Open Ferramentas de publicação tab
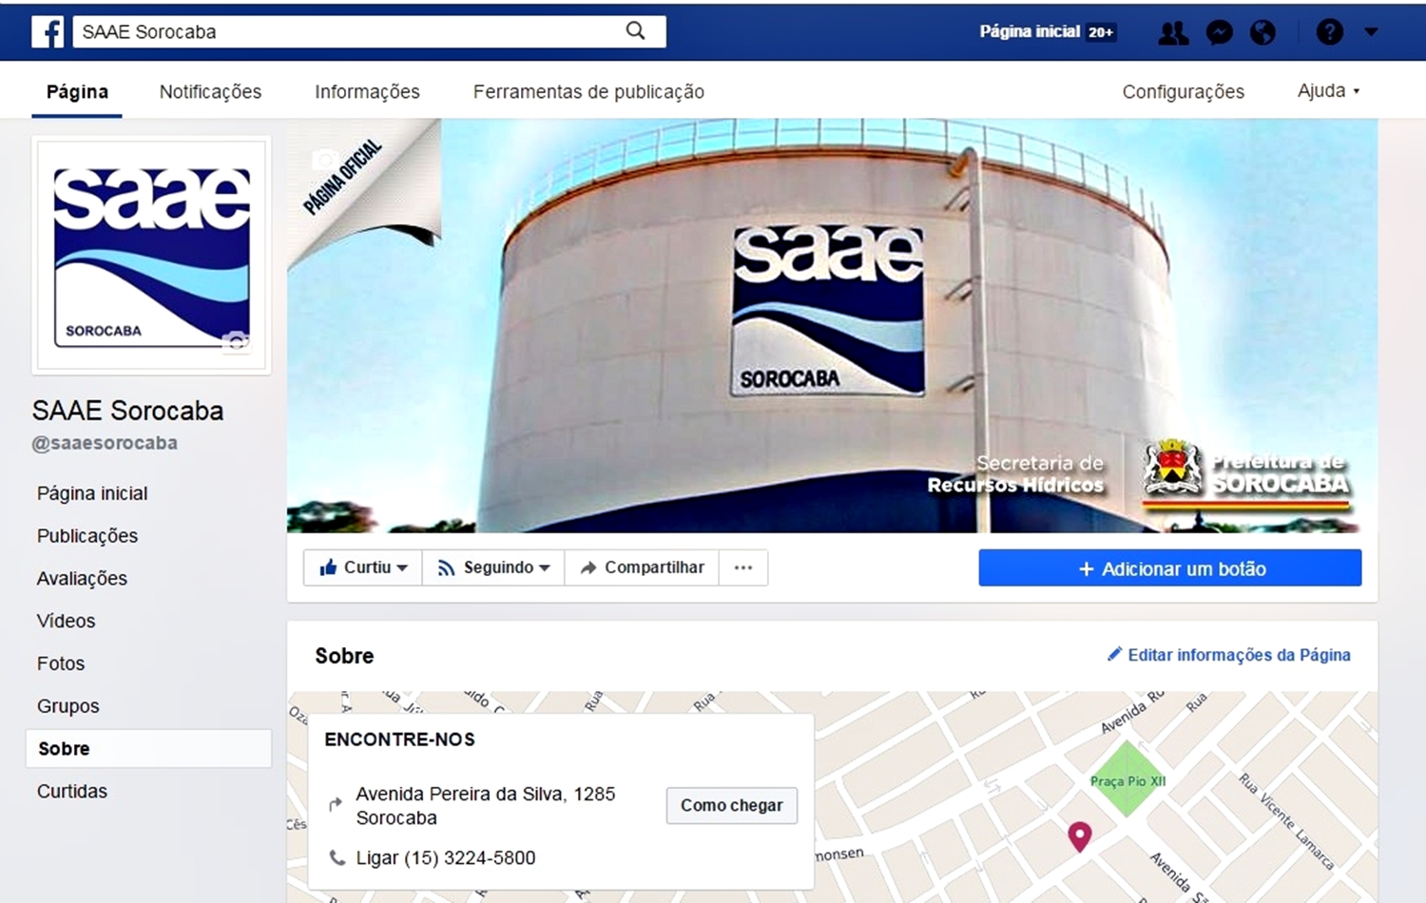1426x903 pixels. click(588, 91)
